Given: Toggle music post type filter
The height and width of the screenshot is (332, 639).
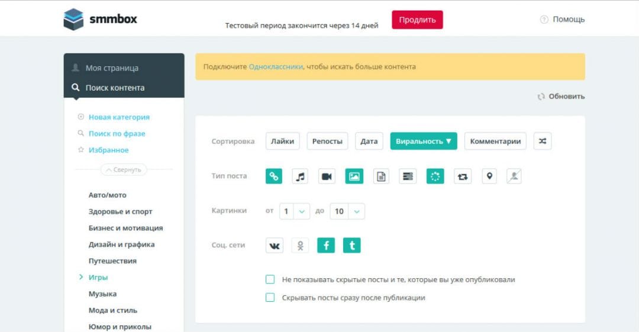Looking at the screenshot, I should click(300, 176).
